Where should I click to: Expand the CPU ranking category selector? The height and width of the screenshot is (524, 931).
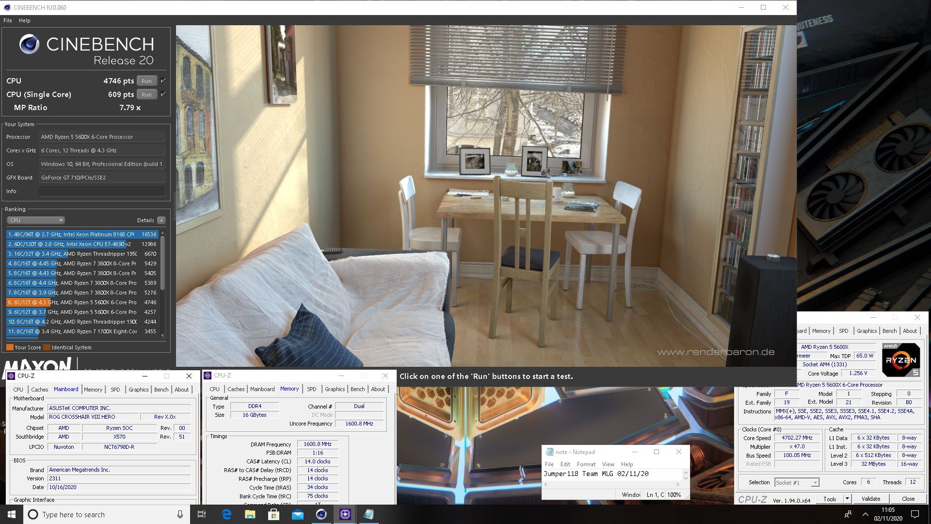[34, 220]
